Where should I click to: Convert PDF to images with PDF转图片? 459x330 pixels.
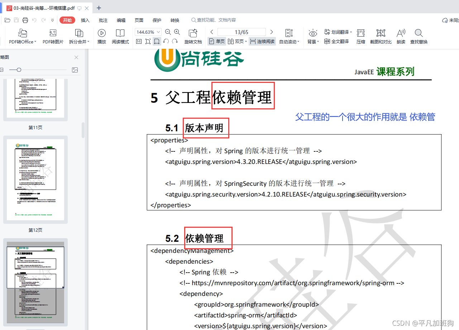click(53, 37)
